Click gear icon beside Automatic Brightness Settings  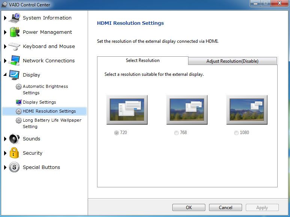pos(18,87)
